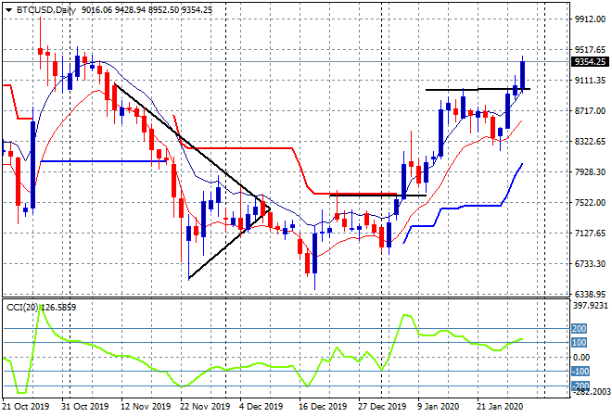Click the CCI 0.00 axis label

581,357
